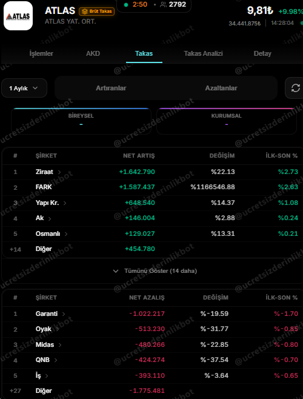Viewport: 303px width, 399px height.
Task: Switch to the AKD tab
Action: coord(93,53)
